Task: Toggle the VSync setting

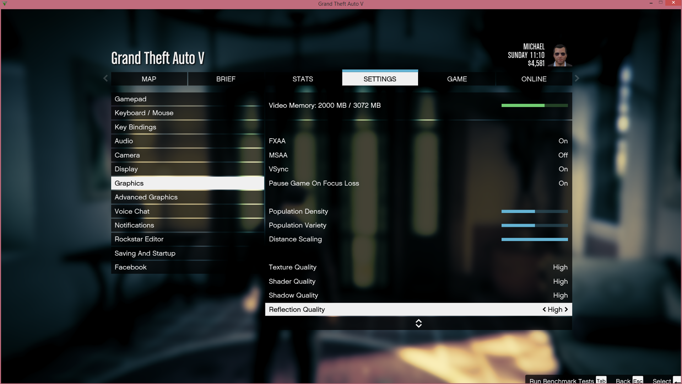Action: 563,169
